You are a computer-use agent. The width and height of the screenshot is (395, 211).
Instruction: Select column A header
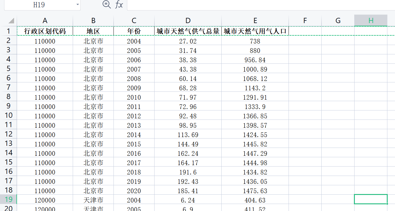tap(45, 20)
